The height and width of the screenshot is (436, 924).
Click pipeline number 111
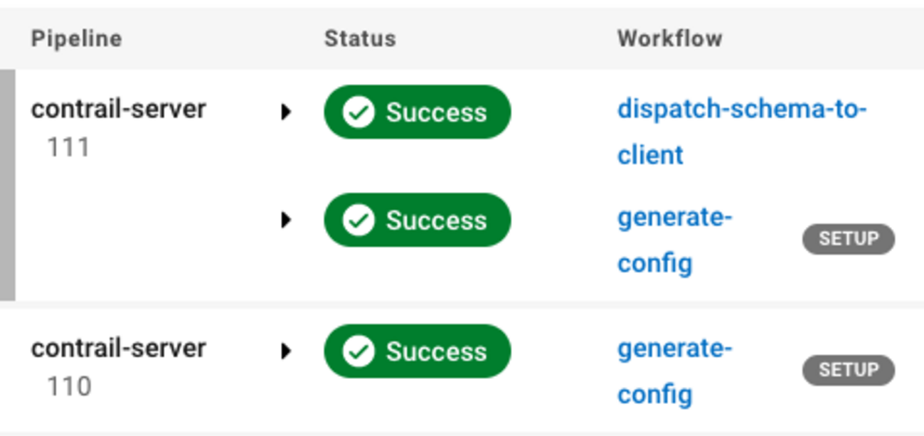pyautogui.click(x=68, y=148)
